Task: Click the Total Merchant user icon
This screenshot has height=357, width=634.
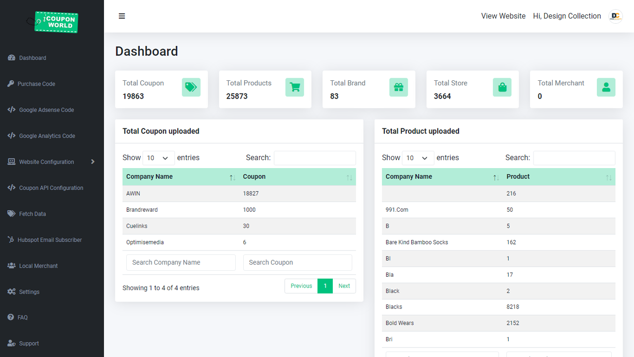Action: pyautogui.click(x=606, y=87)
